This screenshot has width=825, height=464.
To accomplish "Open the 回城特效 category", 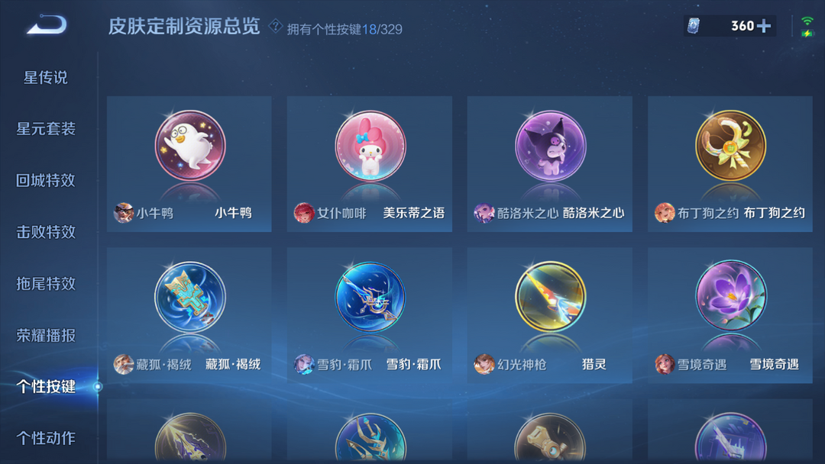I will tap(46, 180).
